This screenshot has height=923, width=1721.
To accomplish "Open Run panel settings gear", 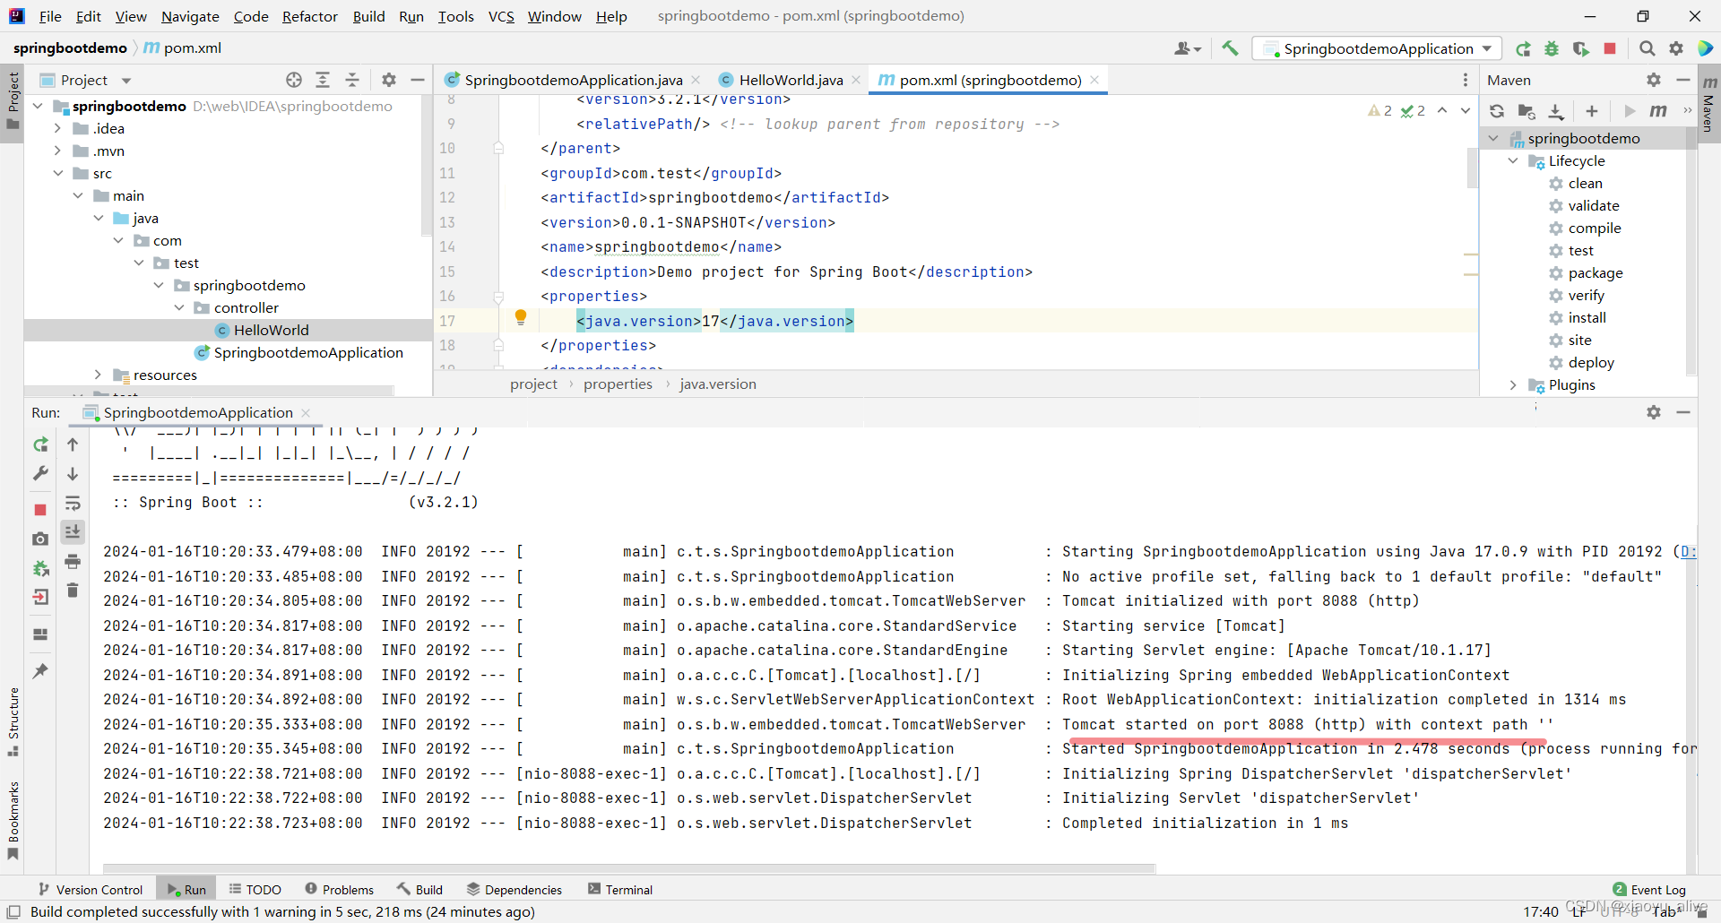I will (1654, 412).
